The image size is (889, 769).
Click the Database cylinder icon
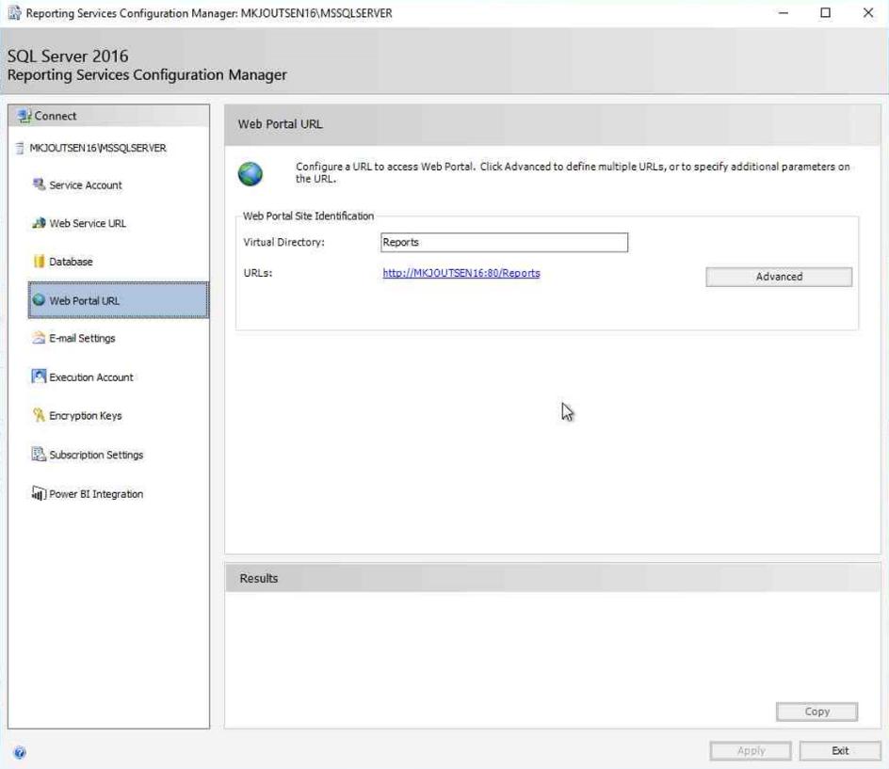[39, 262]
